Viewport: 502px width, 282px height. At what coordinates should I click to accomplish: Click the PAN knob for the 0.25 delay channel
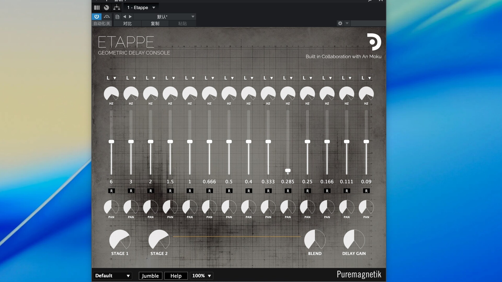click(x=307, y=208)
